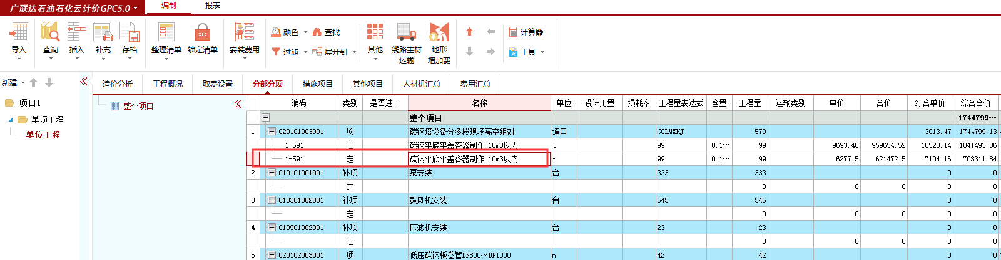Click the 导入 (Import) toolbar icon
The image size is (1001, 260).
click(x=19, y=34)
